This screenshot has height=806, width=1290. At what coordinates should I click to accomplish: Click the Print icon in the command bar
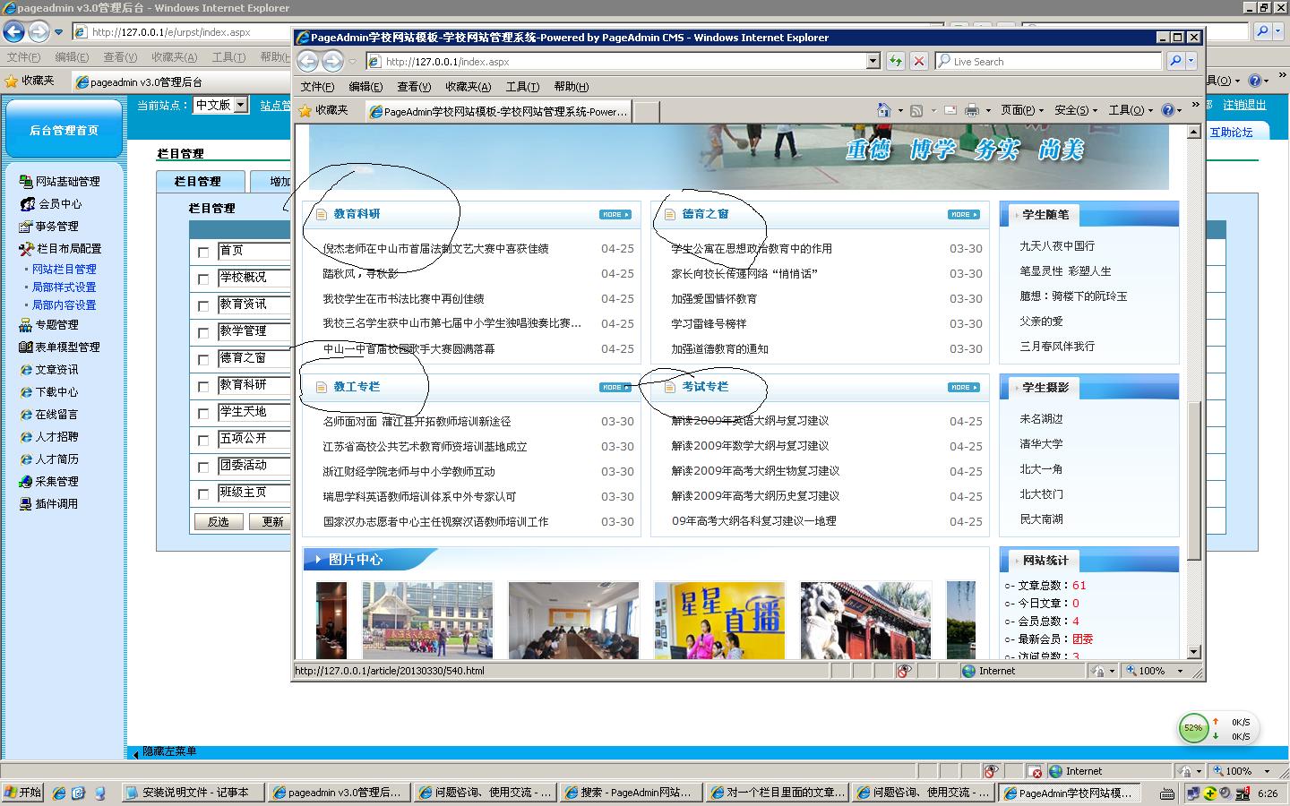pyautogui.click(x=971, y=110)
